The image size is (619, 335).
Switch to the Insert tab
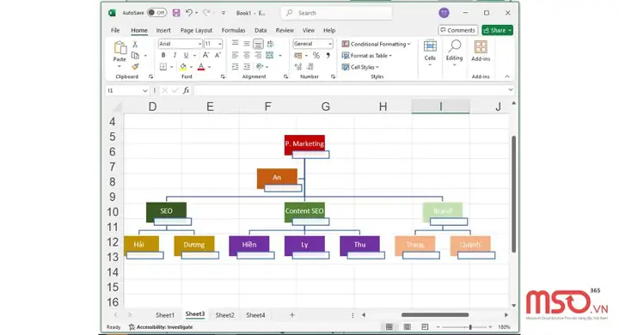coord(163,30)
